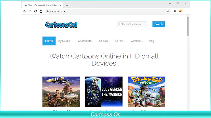Image resolution: width=211 pixels, height=118 pixels.
Task: Reload the cartoonson.net page
Action: [35, 11]
